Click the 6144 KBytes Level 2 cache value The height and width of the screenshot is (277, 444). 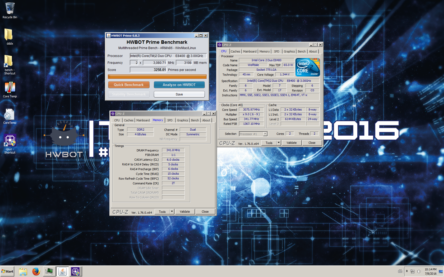click(x=293, y=119)
